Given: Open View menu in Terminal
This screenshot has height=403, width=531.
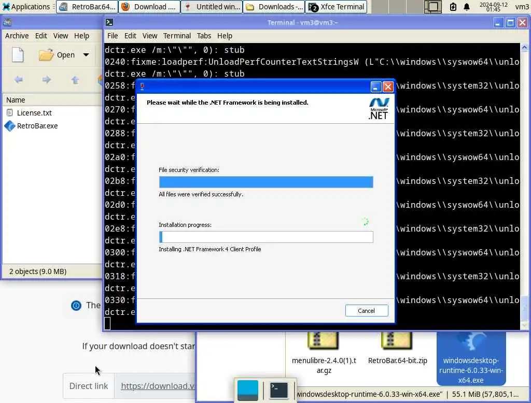Looking at the screenshot, I should (150, 36).
